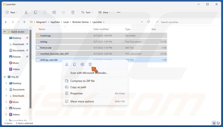Switch to large thumbnails view in status bar
The width and height of the screenshot is (223, 127).
pyautogui.click(x=218, y=123)
